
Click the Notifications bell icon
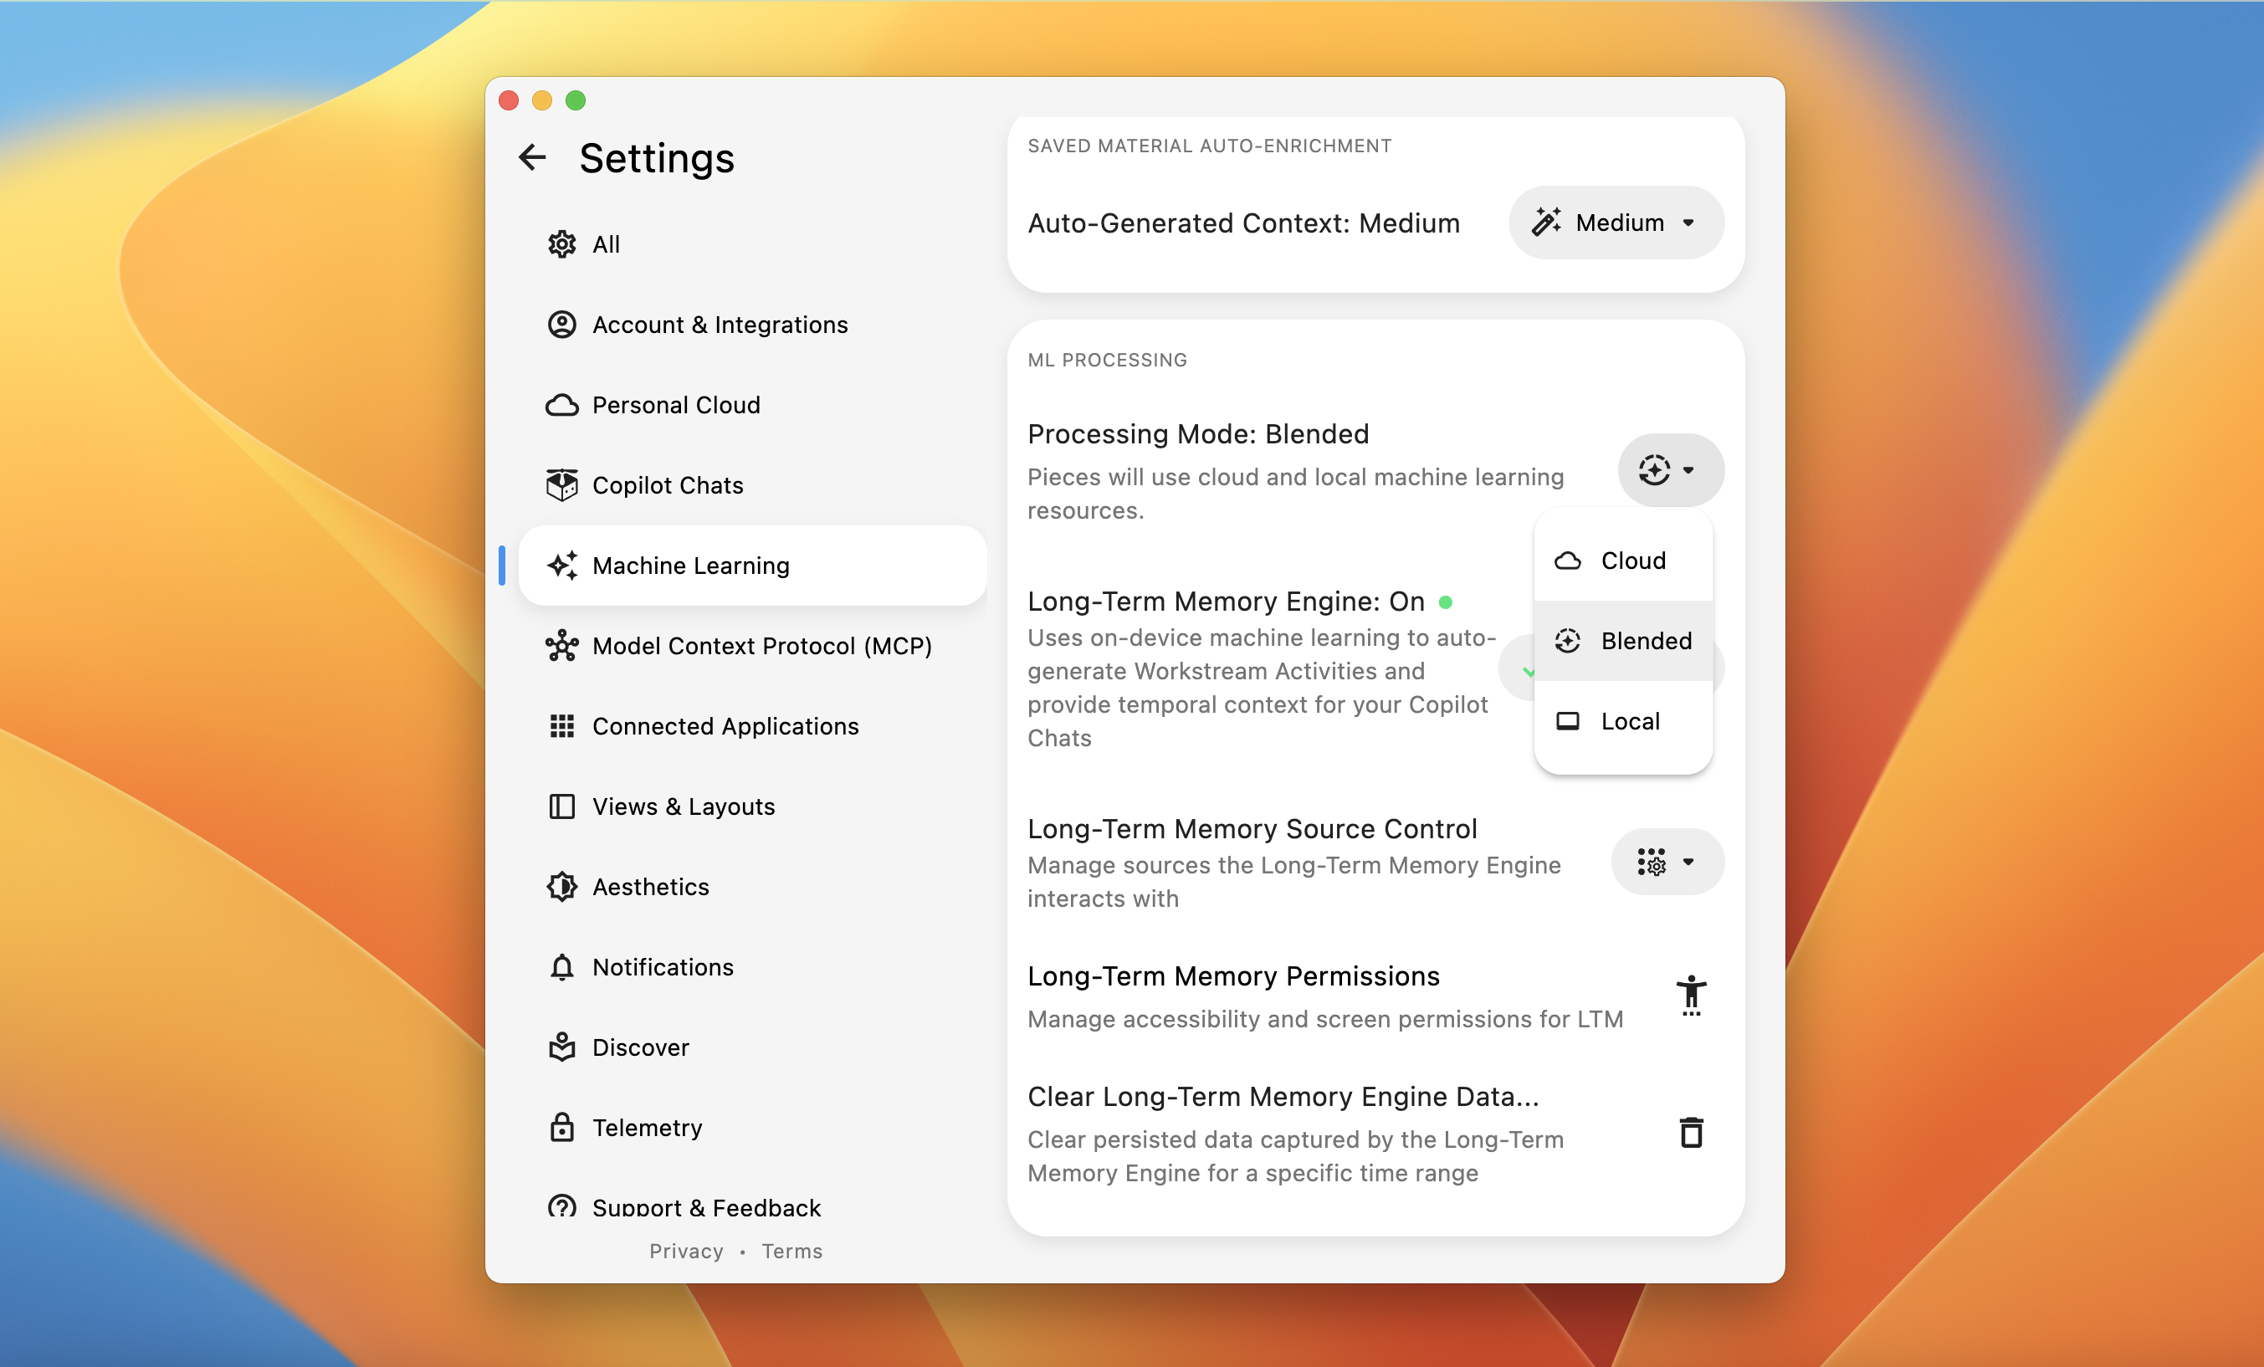[561, 967]
